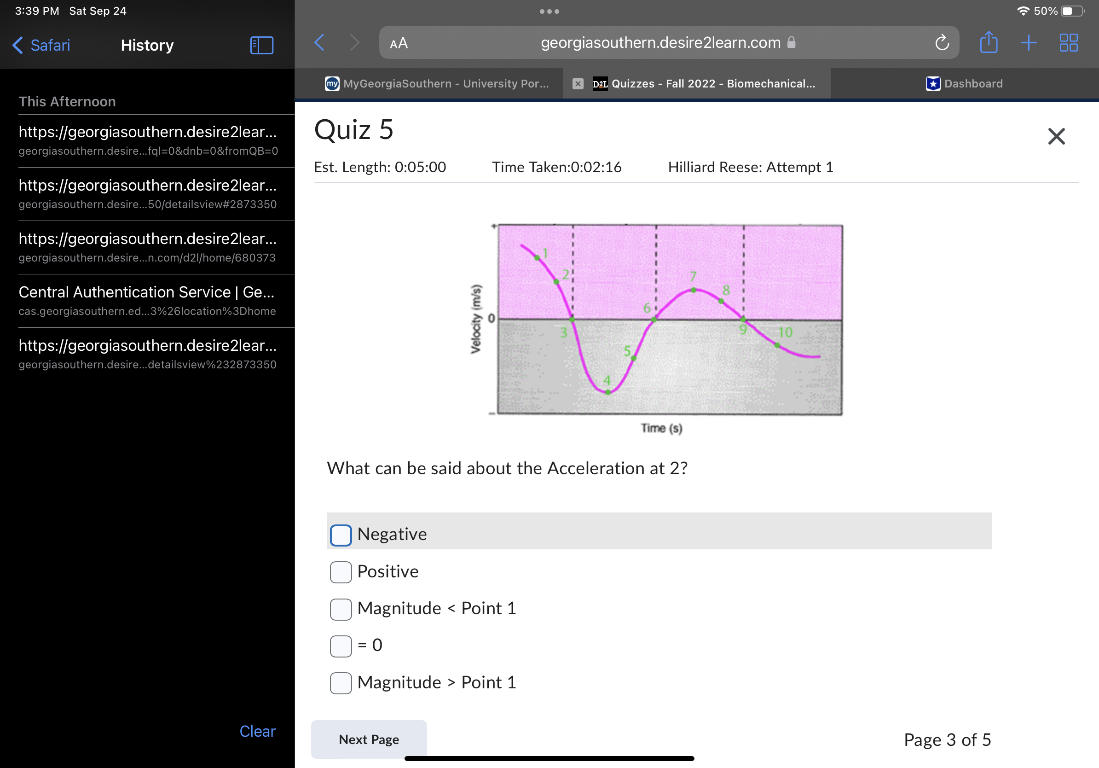Screen dimensions: 1099x768
Task: Open the three-dots multitasking menu
Action: tap(549, 12)
